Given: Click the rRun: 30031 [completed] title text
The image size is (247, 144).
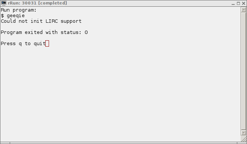Looking at the screenshot, I should coord(37,3).
